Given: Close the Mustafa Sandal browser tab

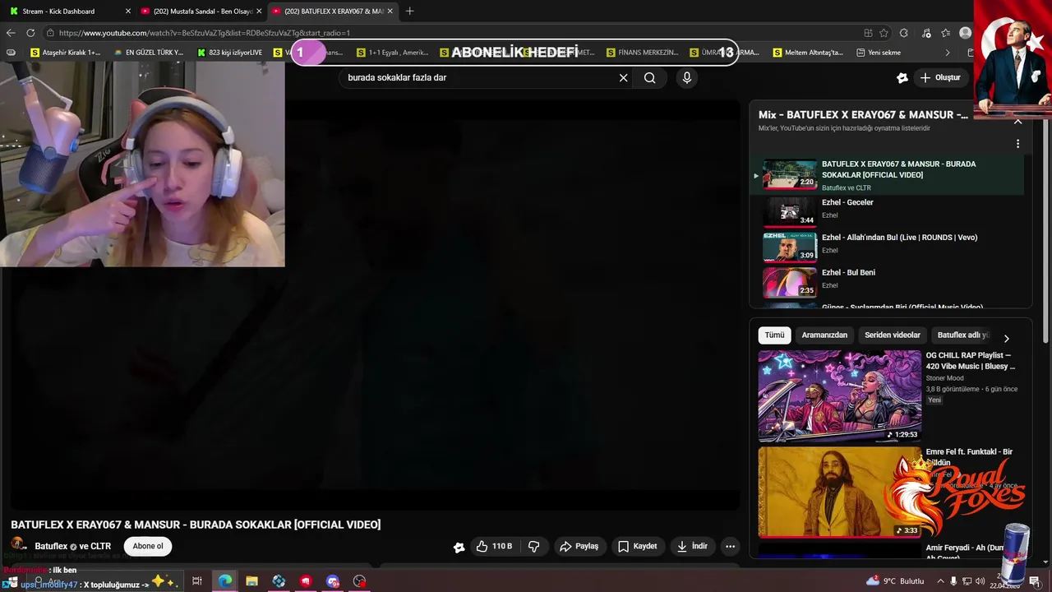Looking at the screenshot, I should coord(259,11).
